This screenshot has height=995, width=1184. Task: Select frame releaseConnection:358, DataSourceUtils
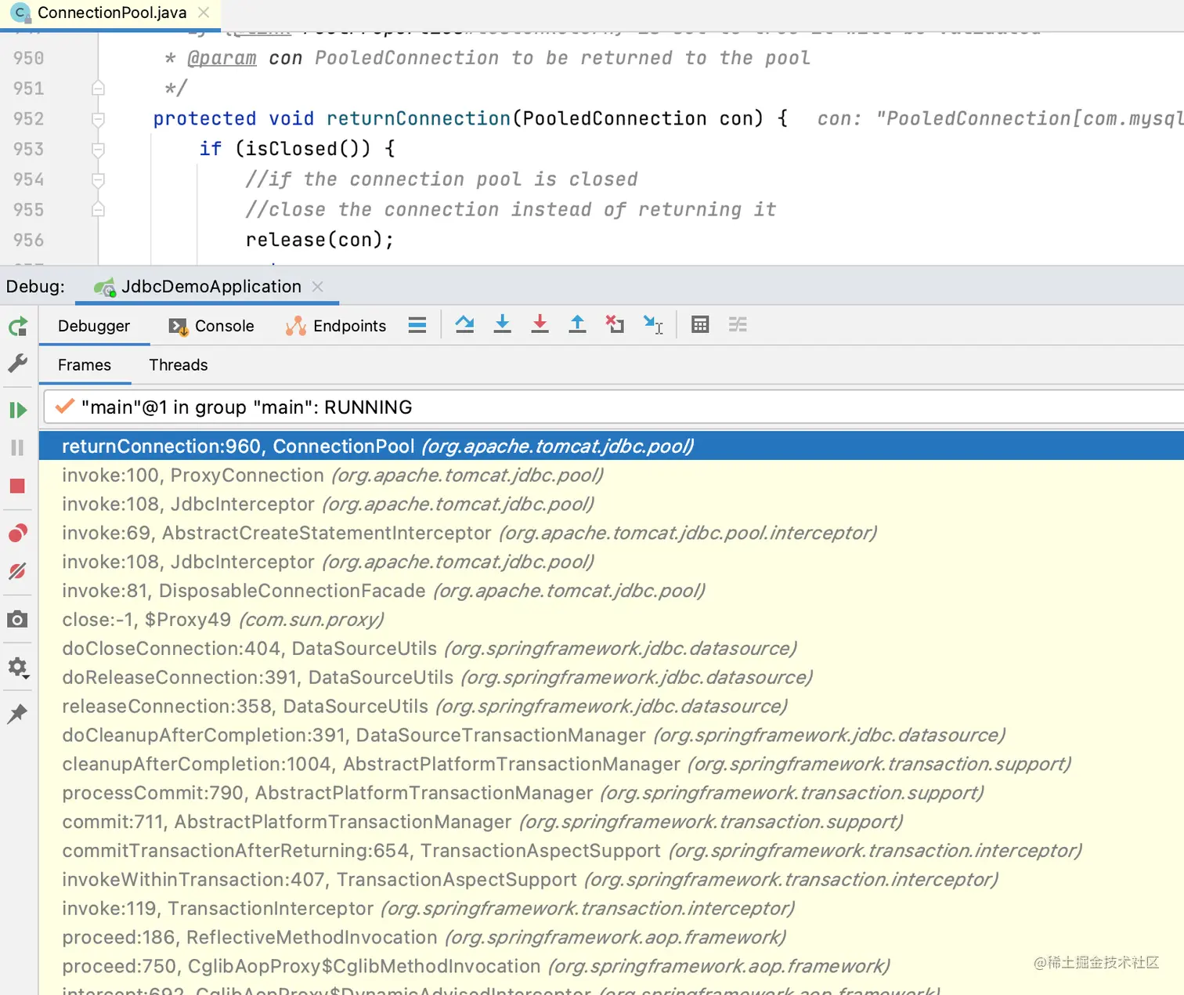(611, 706)
